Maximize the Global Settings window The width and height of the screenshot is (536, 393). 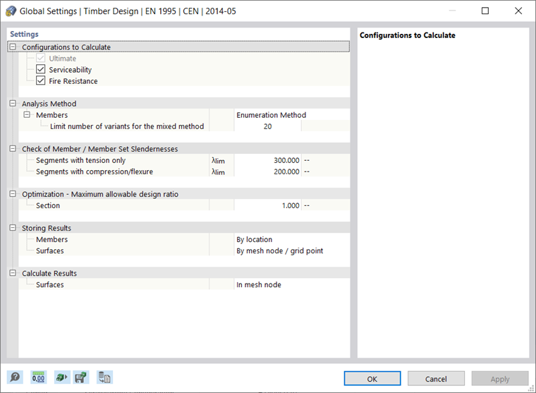pos(485,11)
